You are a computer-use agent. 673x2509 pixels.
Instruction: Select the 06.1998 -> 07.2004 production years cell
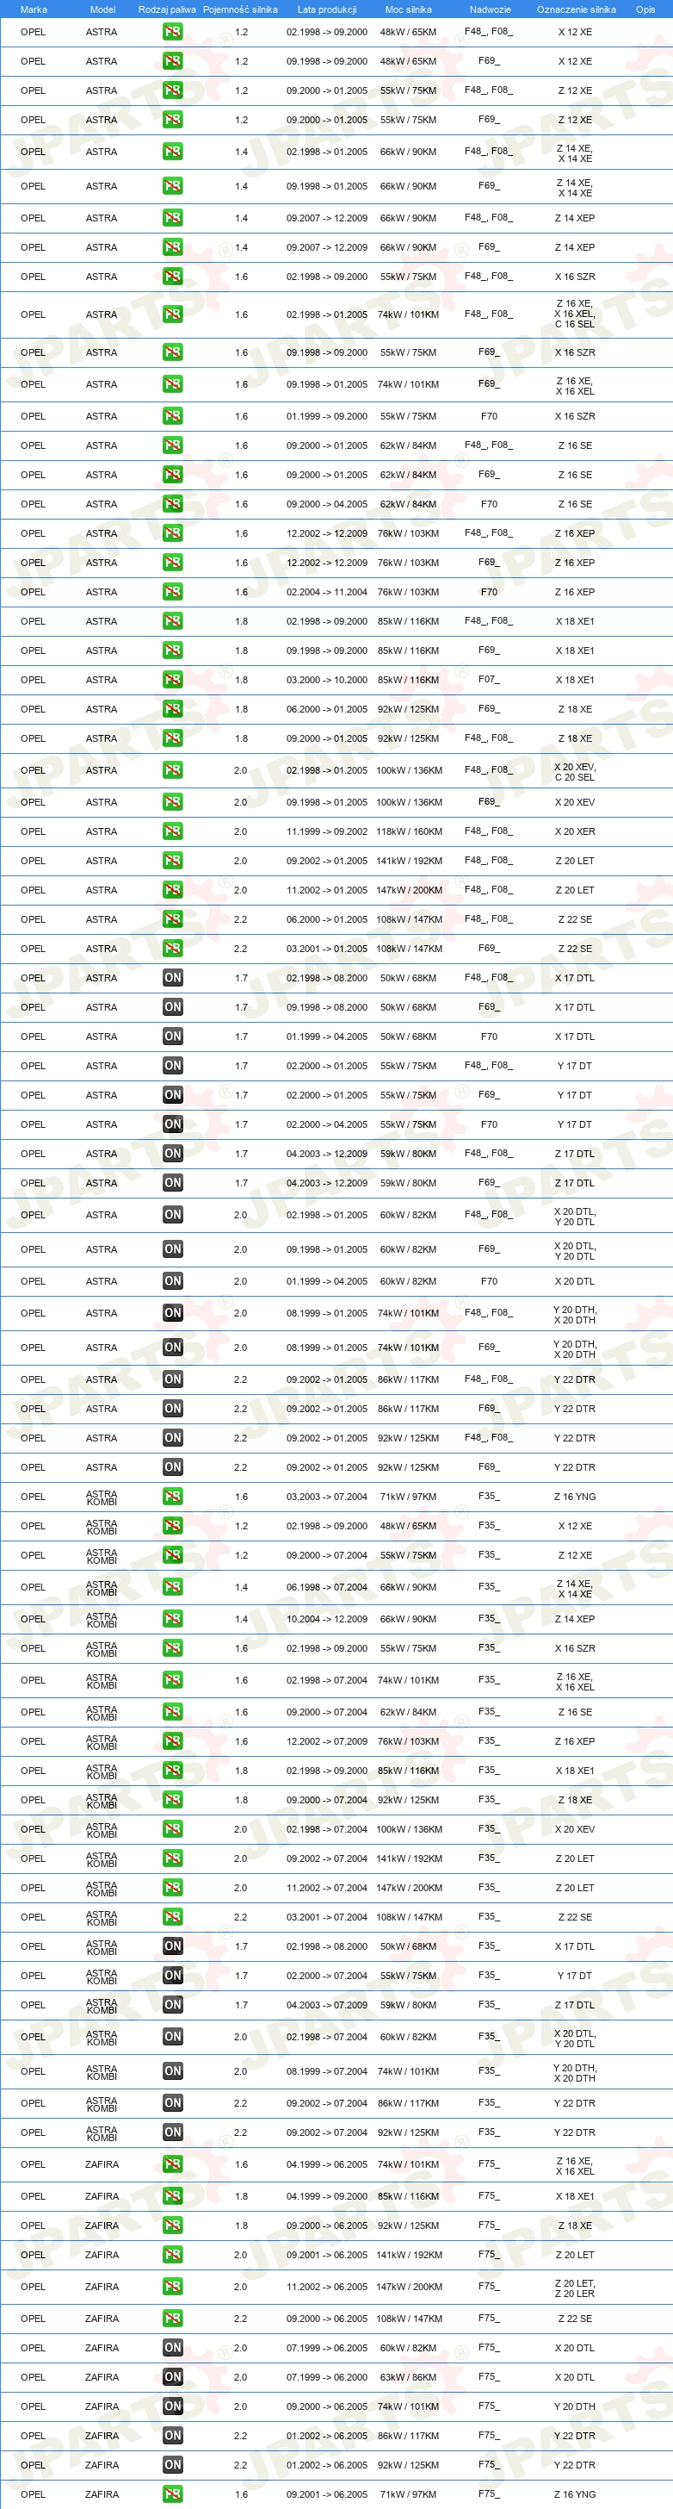[327, 1586]
